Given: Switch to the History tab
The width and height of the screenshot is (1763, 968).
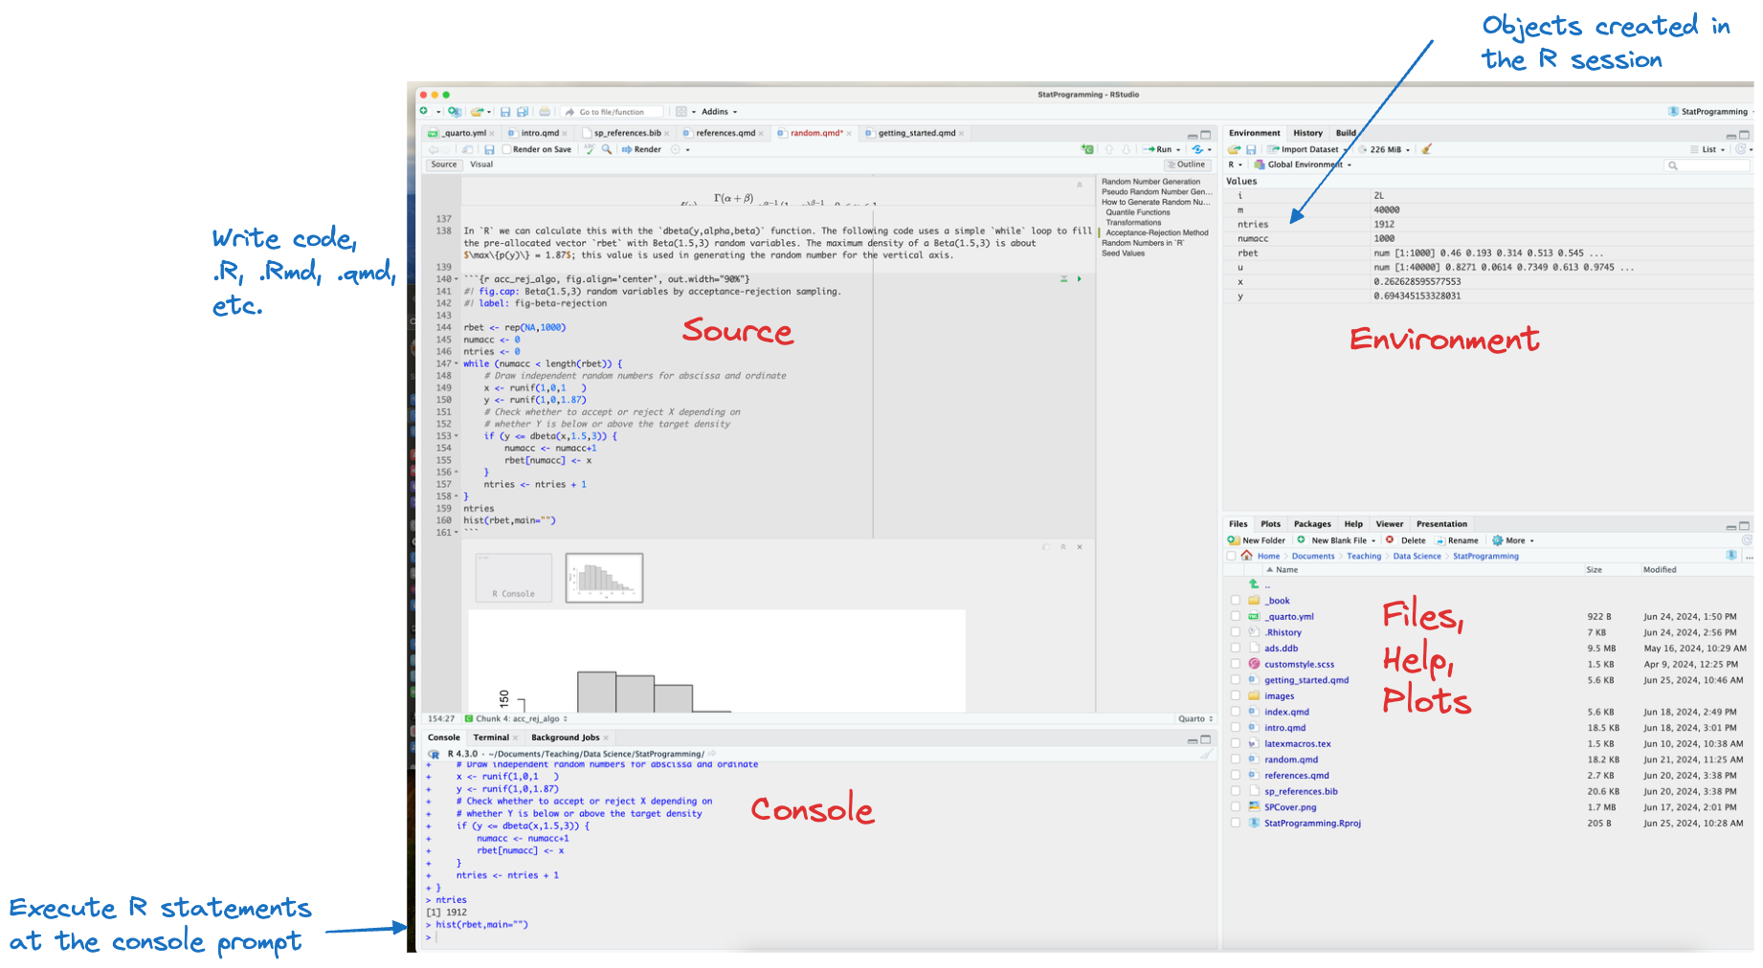Looking at the screenshot, I should pos(1307,133).
